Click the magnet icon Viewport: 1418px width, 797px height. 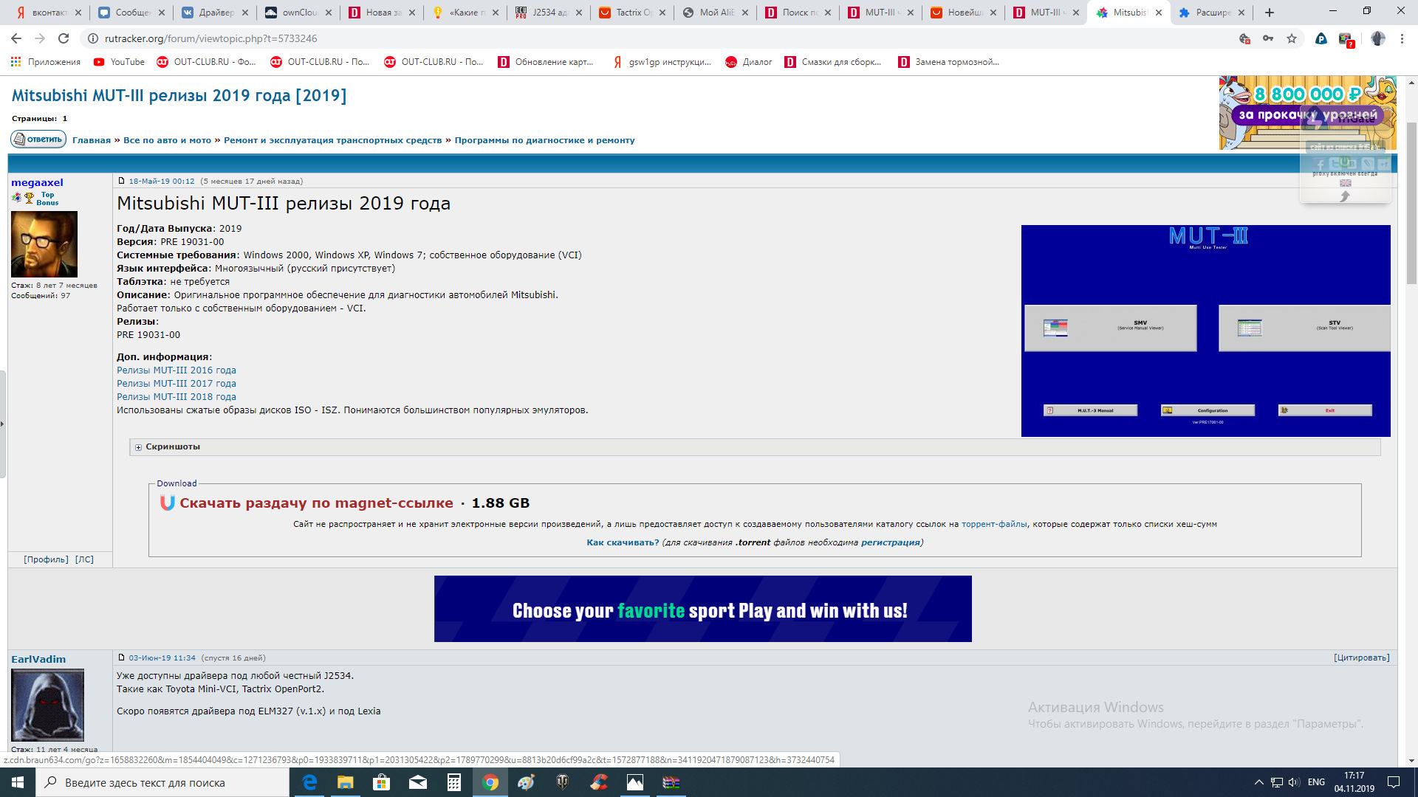[168, 503]
